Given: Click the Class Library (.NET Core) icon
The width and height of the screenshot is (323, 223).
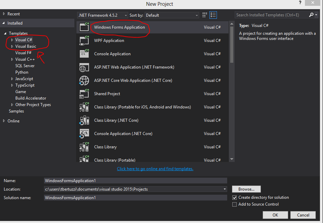Looking at the screenshot, I should click(x=84, y=120).
